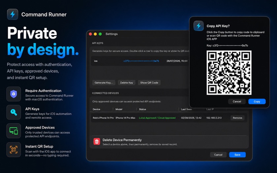
Task: Cancel the Copy API Key dialog
Action: click(237, 101)
